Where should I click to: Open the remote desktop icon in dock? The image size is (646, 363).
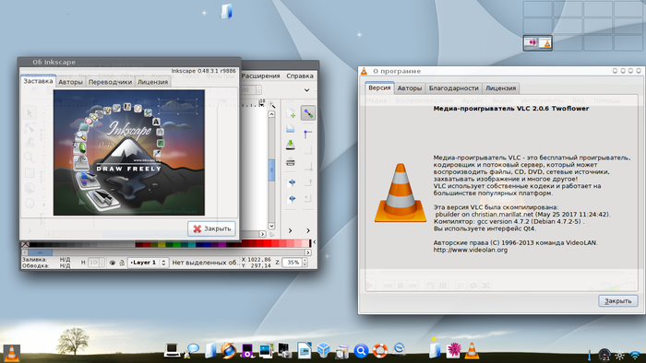click(399, 349)
